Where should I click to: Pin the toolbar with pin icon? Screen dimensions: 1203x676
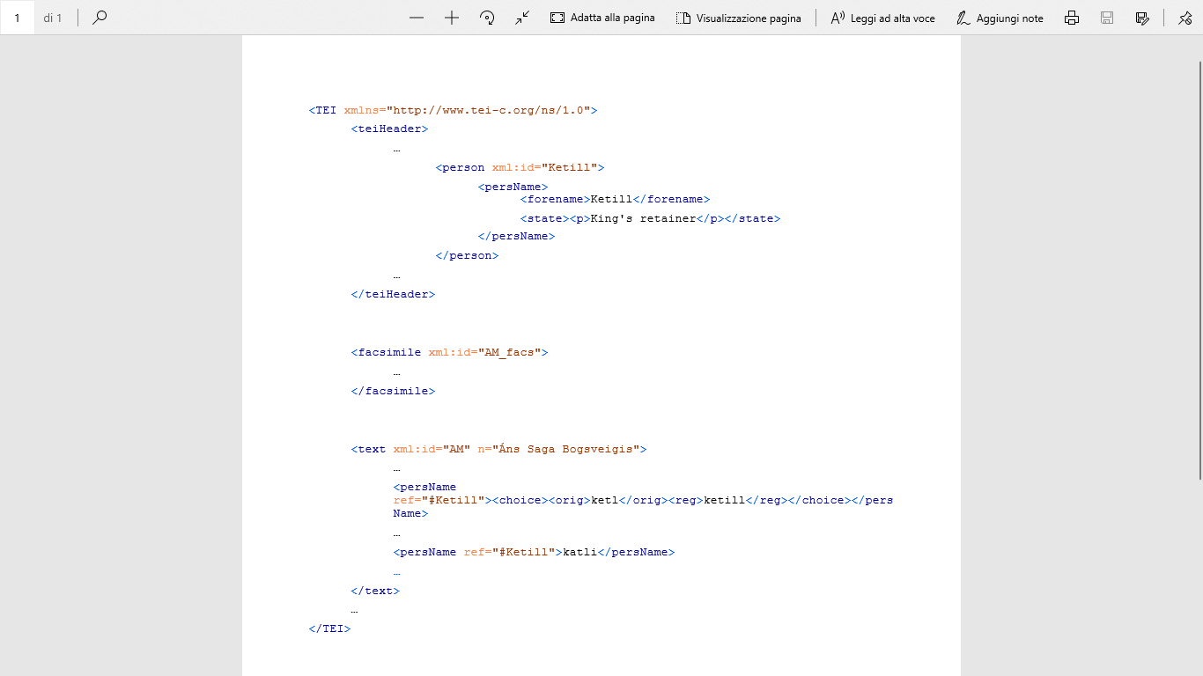tap(1185, 18)
